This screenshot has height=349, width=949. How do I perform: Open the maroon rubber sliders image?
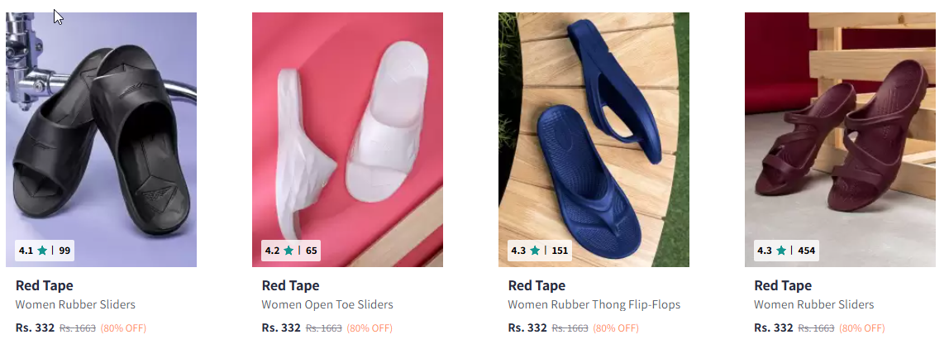(840, 140)
